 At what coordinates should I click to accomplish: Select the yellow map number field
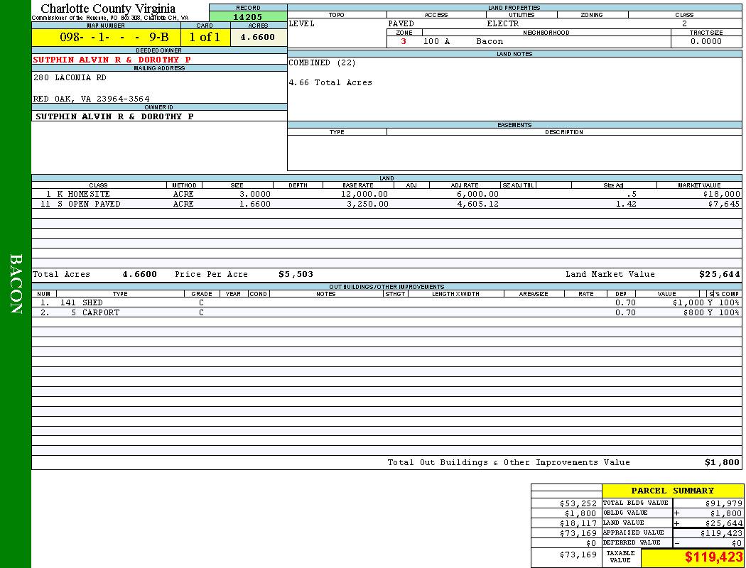coord(106,38)
